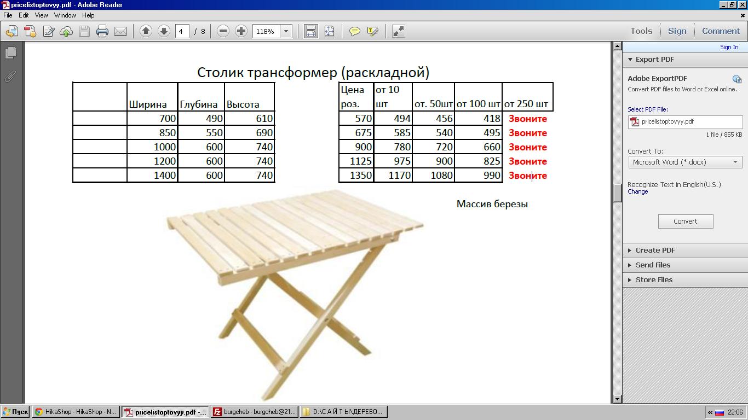Click the keyboard language flag indicator
Image resolution: width=748 pixels, height=420 pixels.
point(720,412)
